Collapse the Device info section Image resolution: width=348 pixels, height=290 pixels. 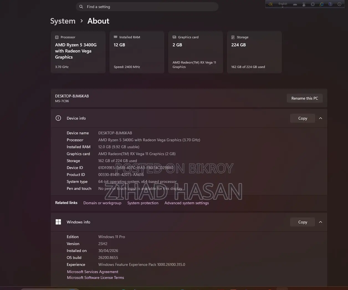tap(321, 118)
